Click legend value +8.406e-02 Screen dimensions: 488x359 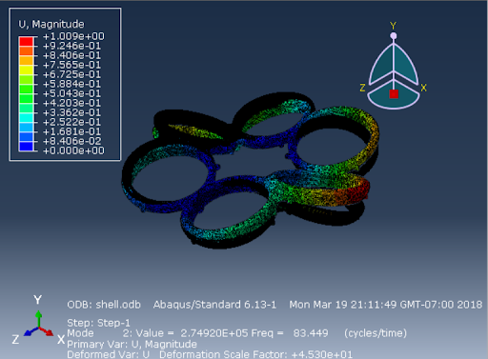click(x=71, y=141)
